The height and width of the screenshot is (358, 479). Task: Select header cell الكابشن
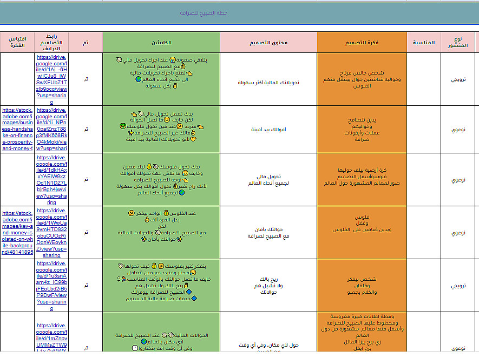(x=161, y=42)
